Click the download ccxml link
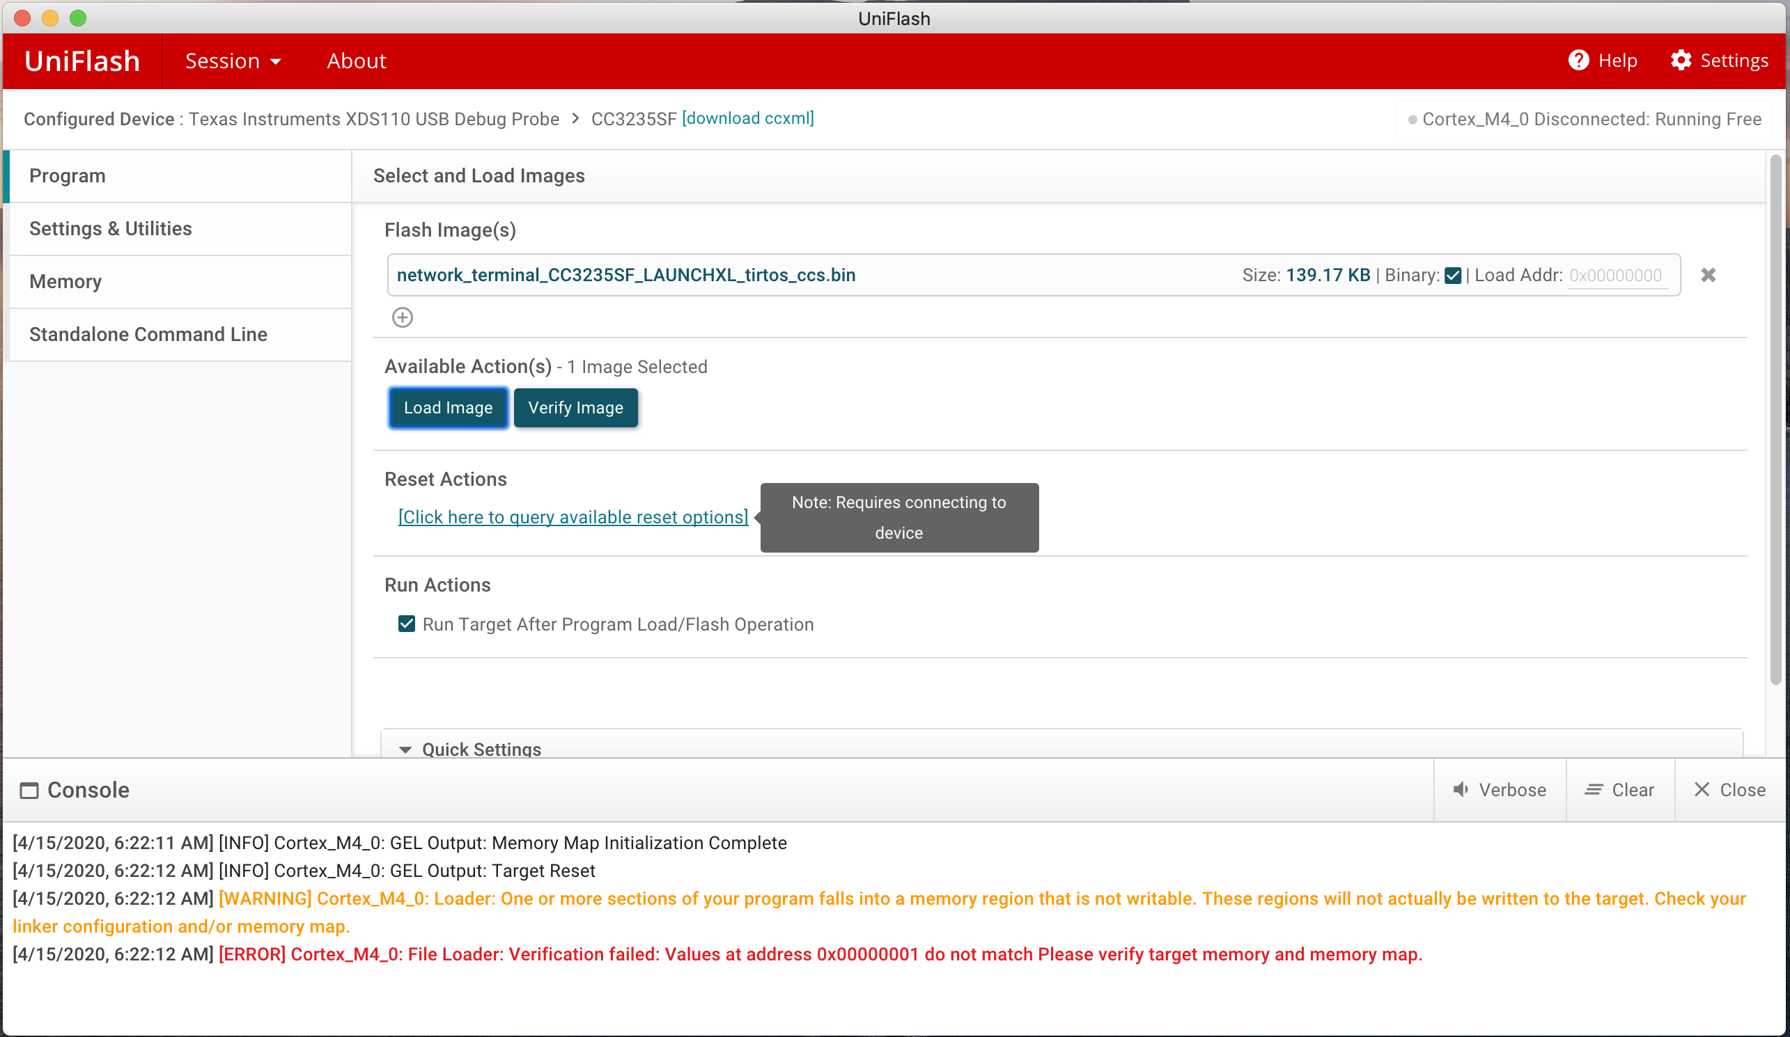1790x1037 pixels. [x=747, y=118]
